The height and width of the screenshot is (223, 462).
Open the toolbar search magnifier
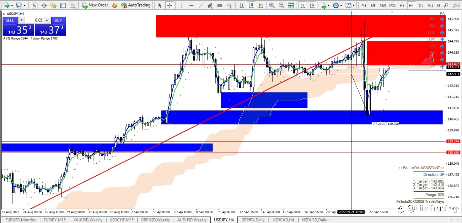(x=446, y=5)
